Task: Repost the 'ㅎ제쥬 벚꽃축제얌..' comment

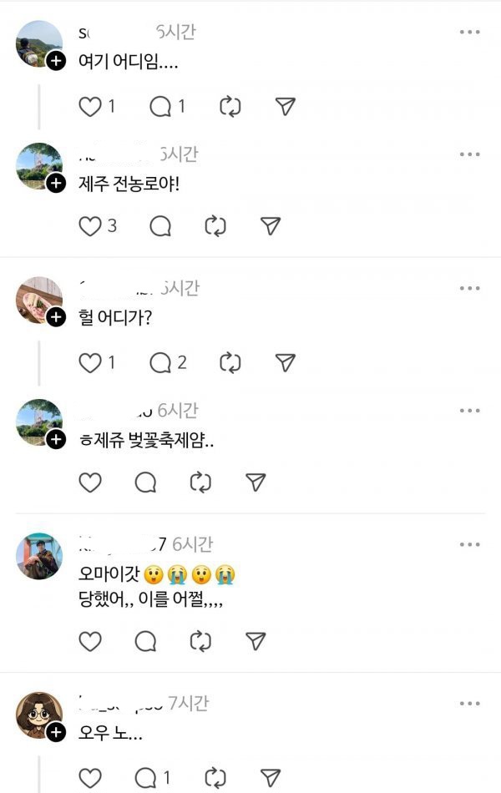Action: point(200,482)
